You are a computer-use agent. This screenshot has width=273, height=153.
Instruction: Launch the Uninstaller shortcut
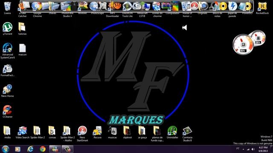pos(172,132)
